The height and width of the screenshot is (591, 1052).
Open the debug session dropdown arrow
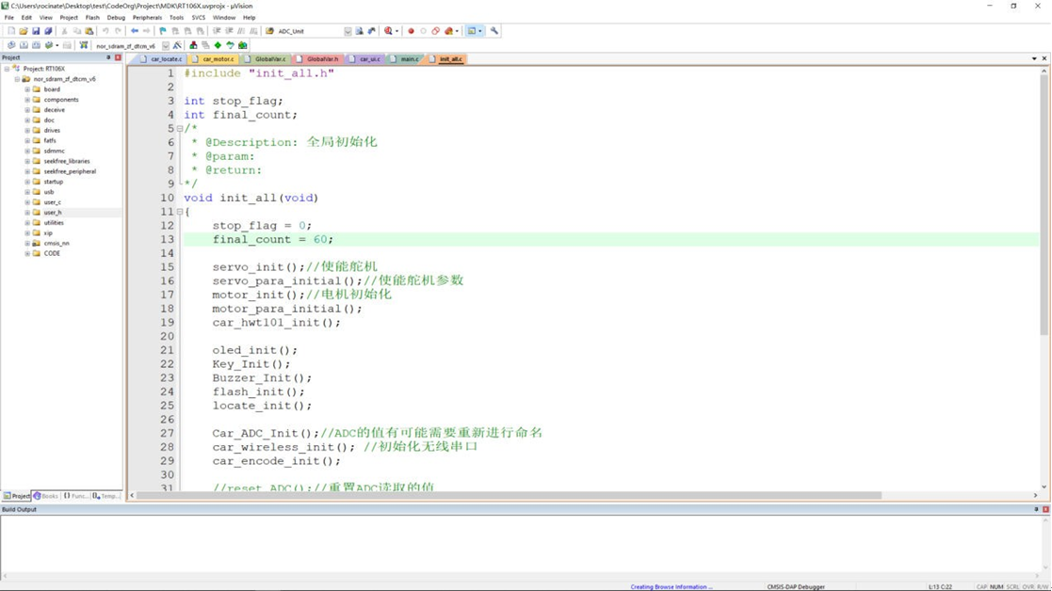pyautogui.click(x=397, y=31)
